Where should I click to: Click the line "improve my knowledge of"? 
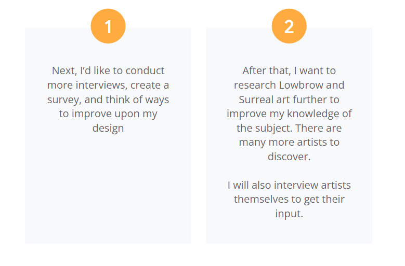tap(289, 114)
